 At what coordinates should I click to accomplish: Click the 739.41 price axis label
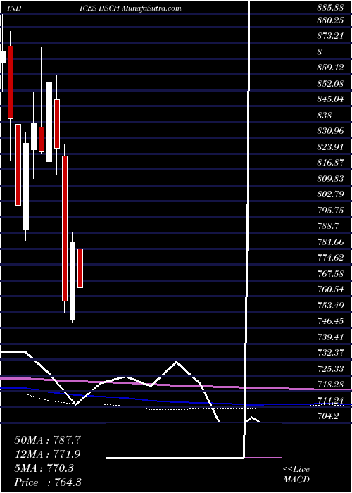pos(329,337)
